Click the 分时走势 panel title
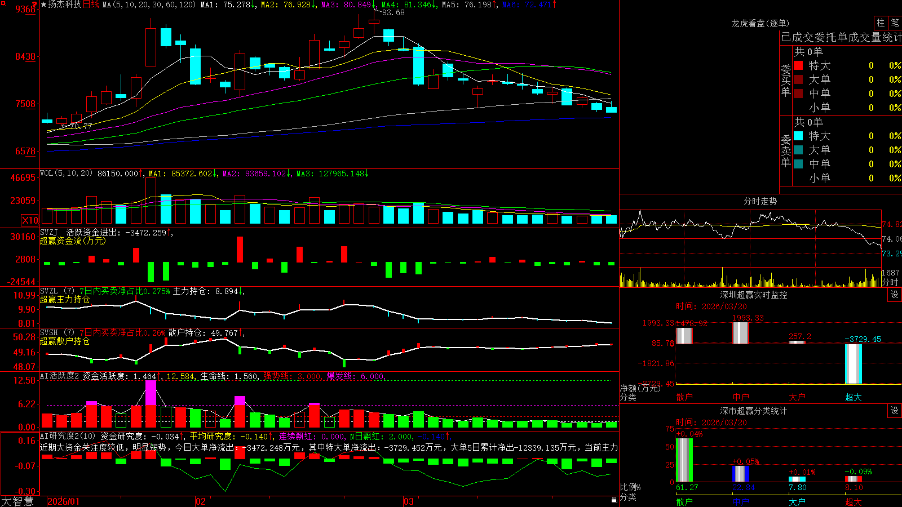 [760, 201]
